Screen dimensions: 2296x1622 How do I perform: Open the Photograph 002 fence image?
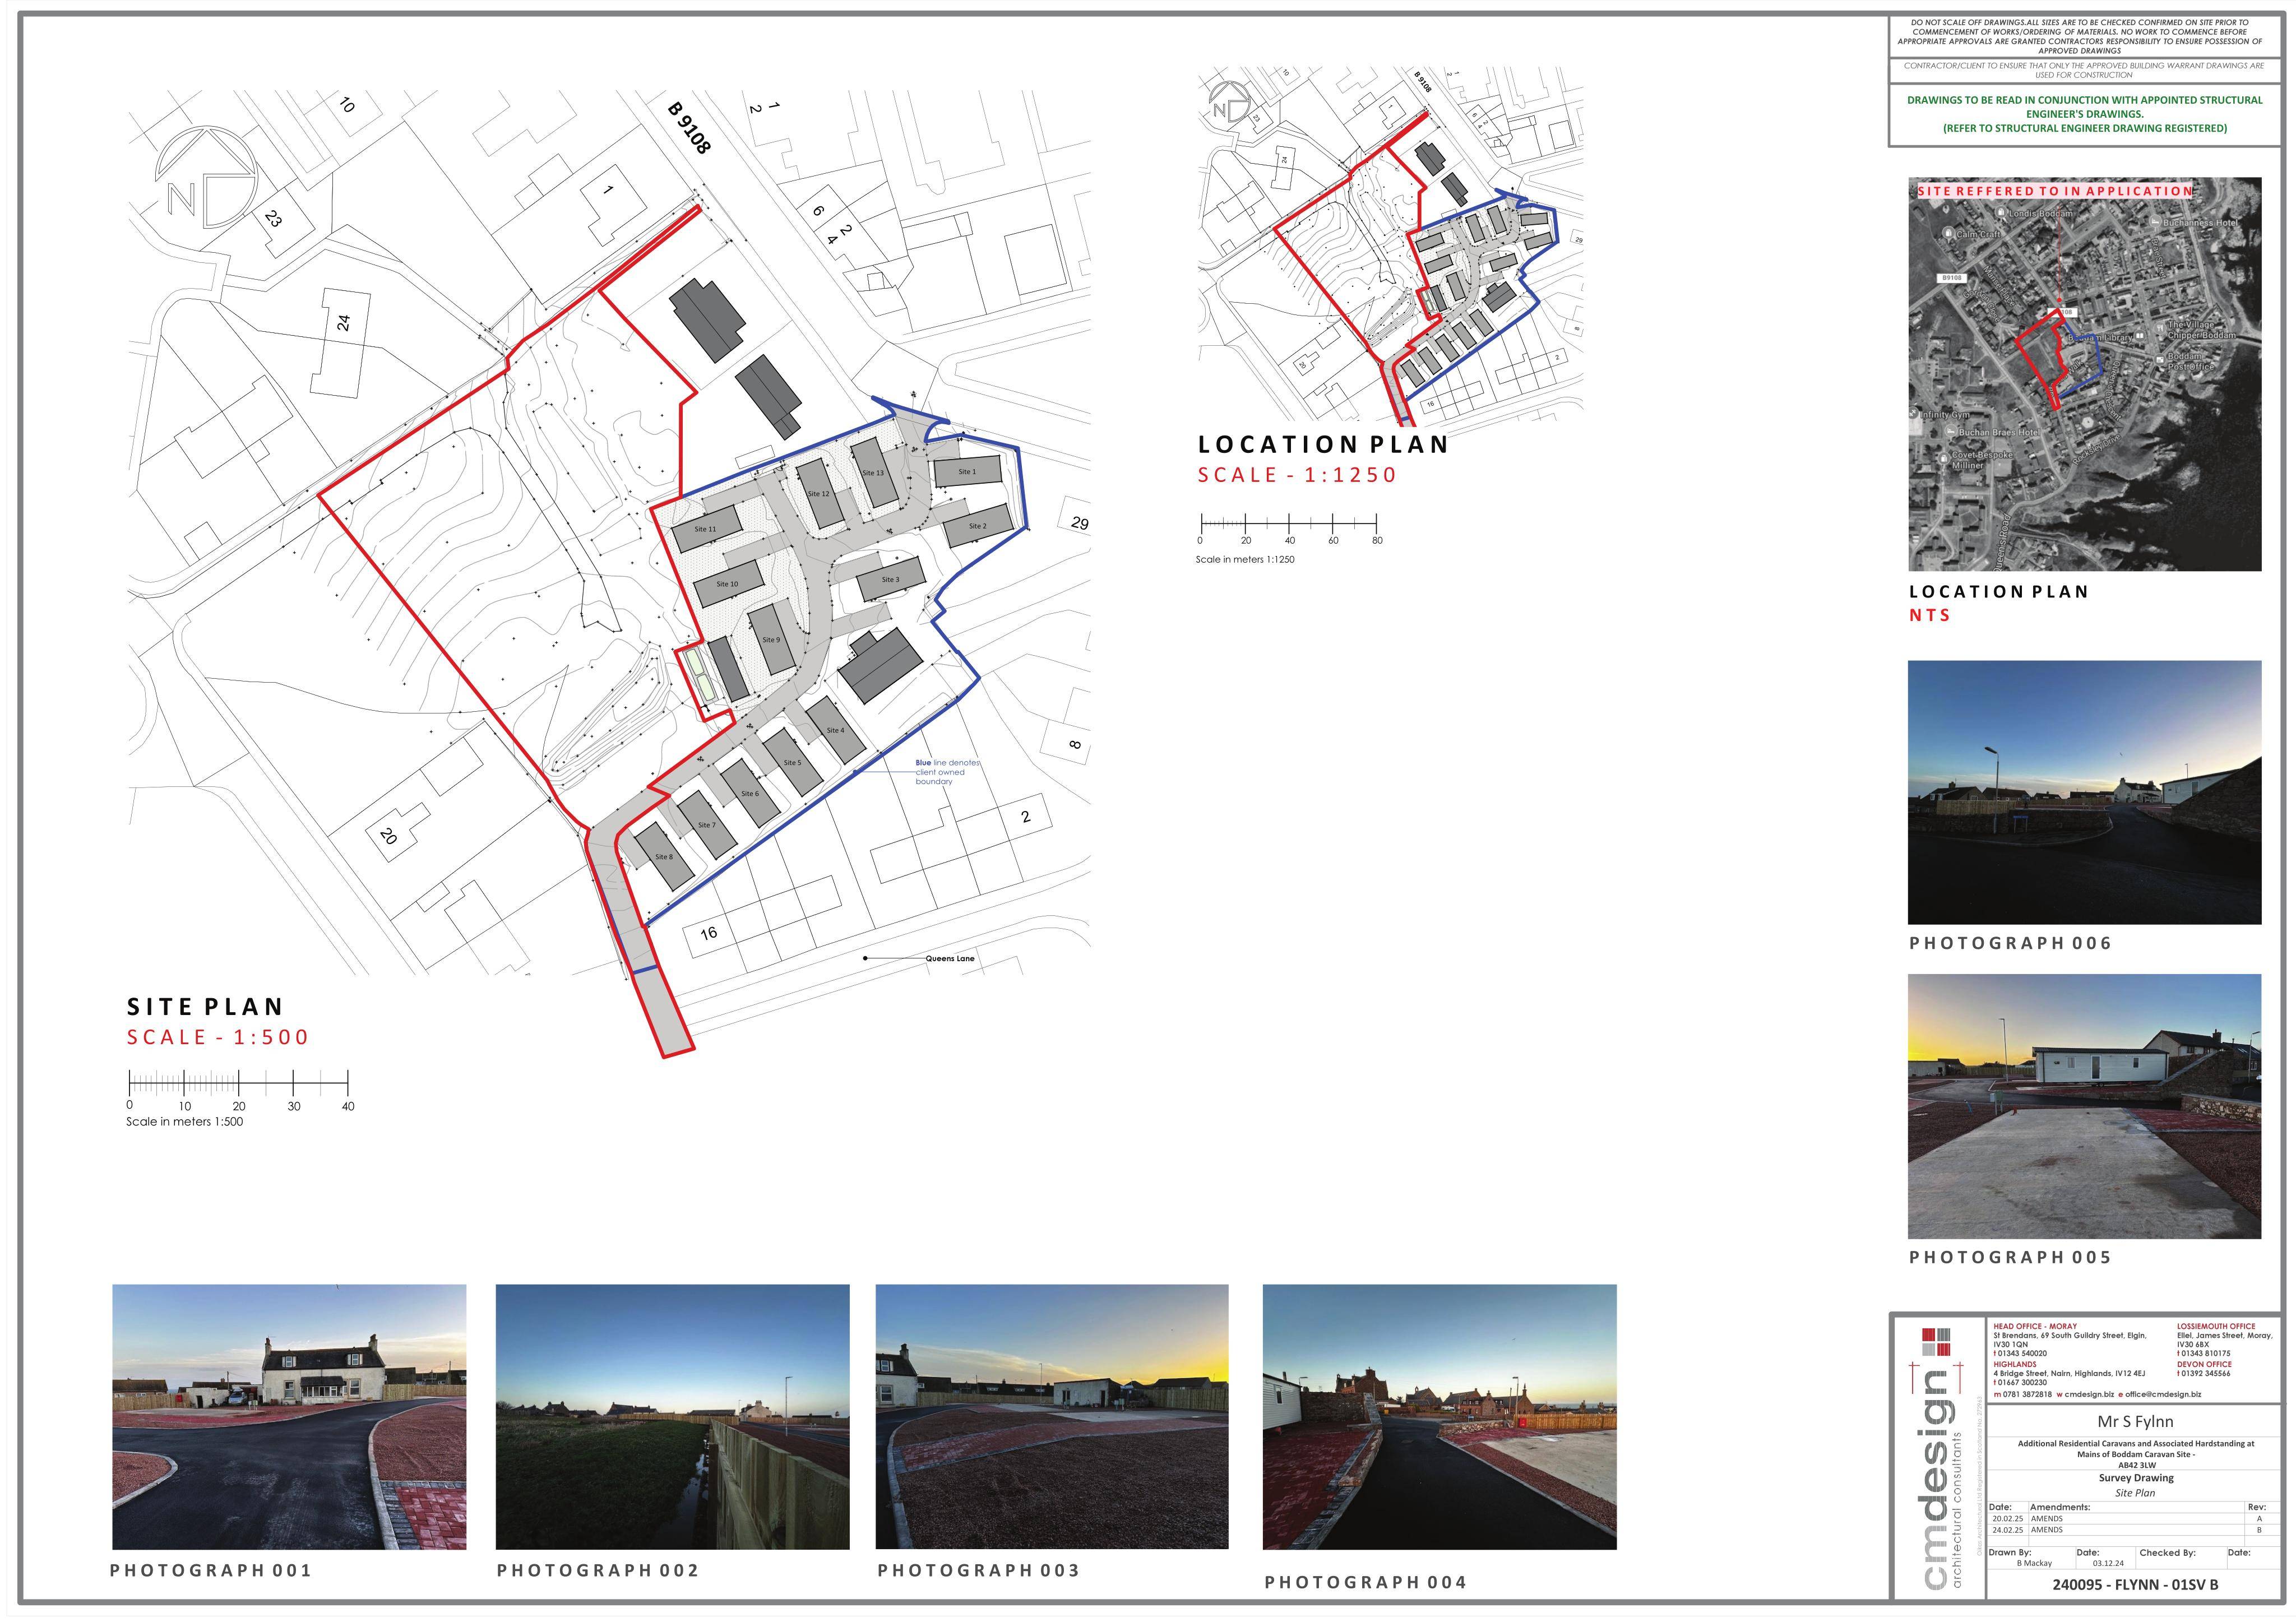672,1417
